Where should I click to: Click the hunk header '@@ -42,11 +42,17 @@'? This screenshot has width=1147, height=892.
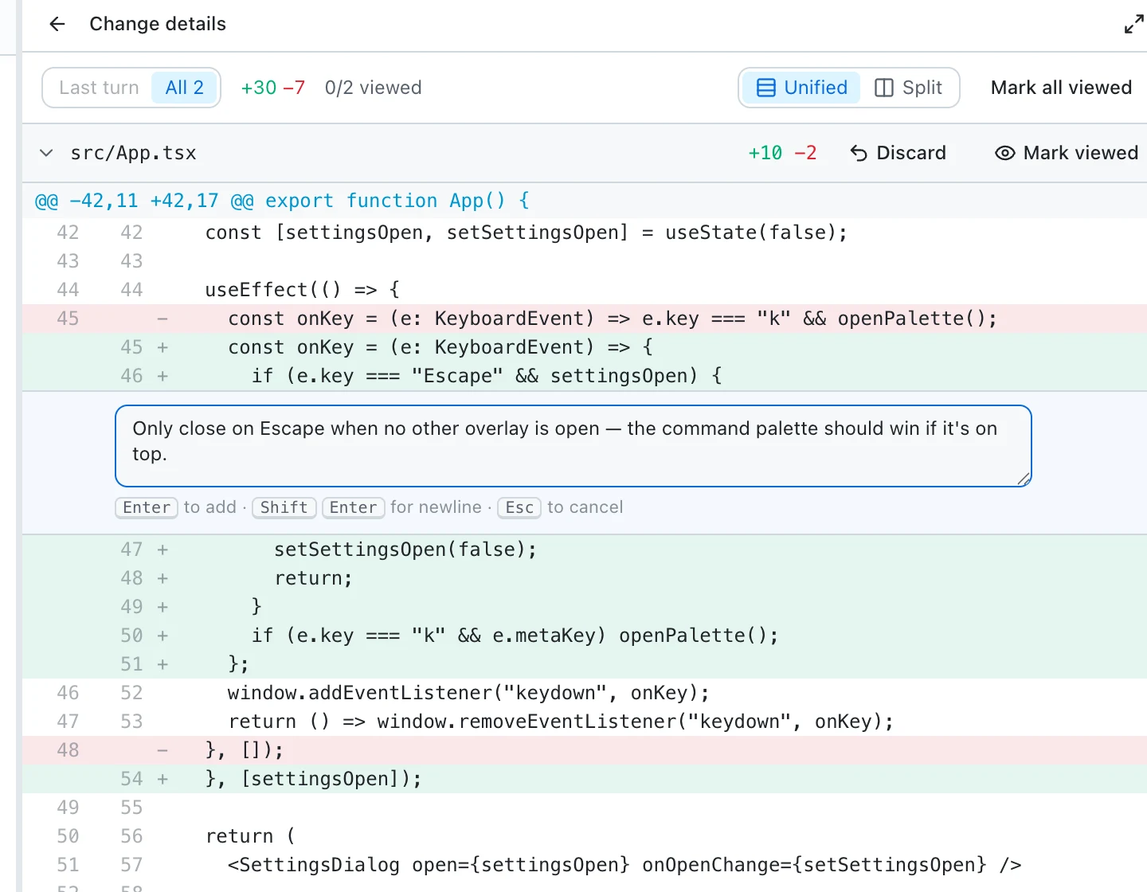(144, 201)
